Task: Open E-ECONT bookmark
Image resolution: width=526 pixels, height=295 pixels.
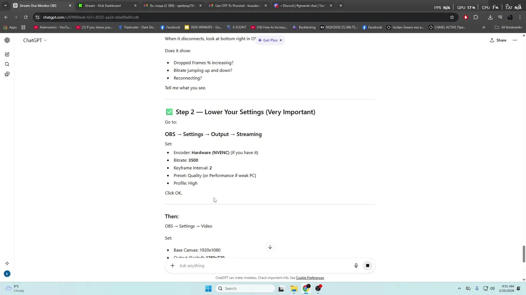Action: 236,27
